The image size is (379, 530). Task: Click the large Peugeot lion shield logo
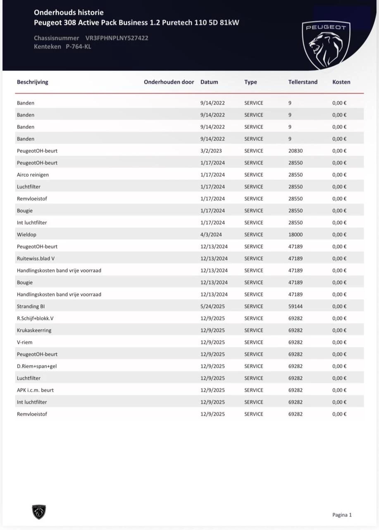pos(327,46)
